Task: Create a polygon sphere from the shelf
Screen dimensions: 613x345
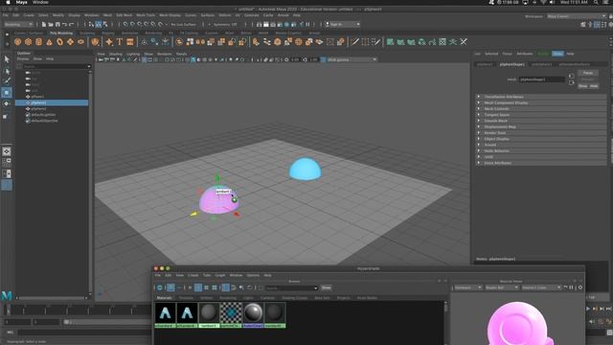Action: tap(17, 42)
